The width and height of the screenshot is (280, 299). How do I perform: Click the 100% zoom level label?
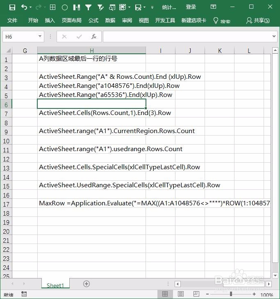266,294
